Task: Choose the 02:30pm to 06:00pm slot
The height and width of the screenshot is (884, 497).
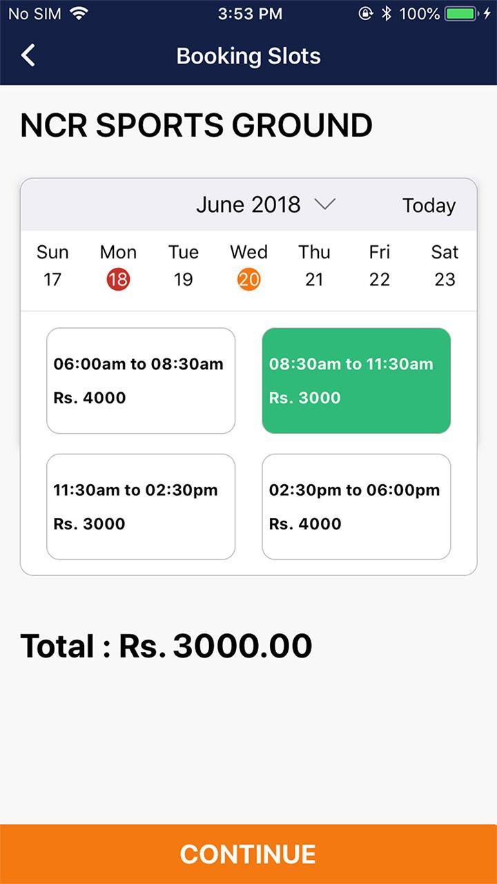Action: [x=356, y=506]
